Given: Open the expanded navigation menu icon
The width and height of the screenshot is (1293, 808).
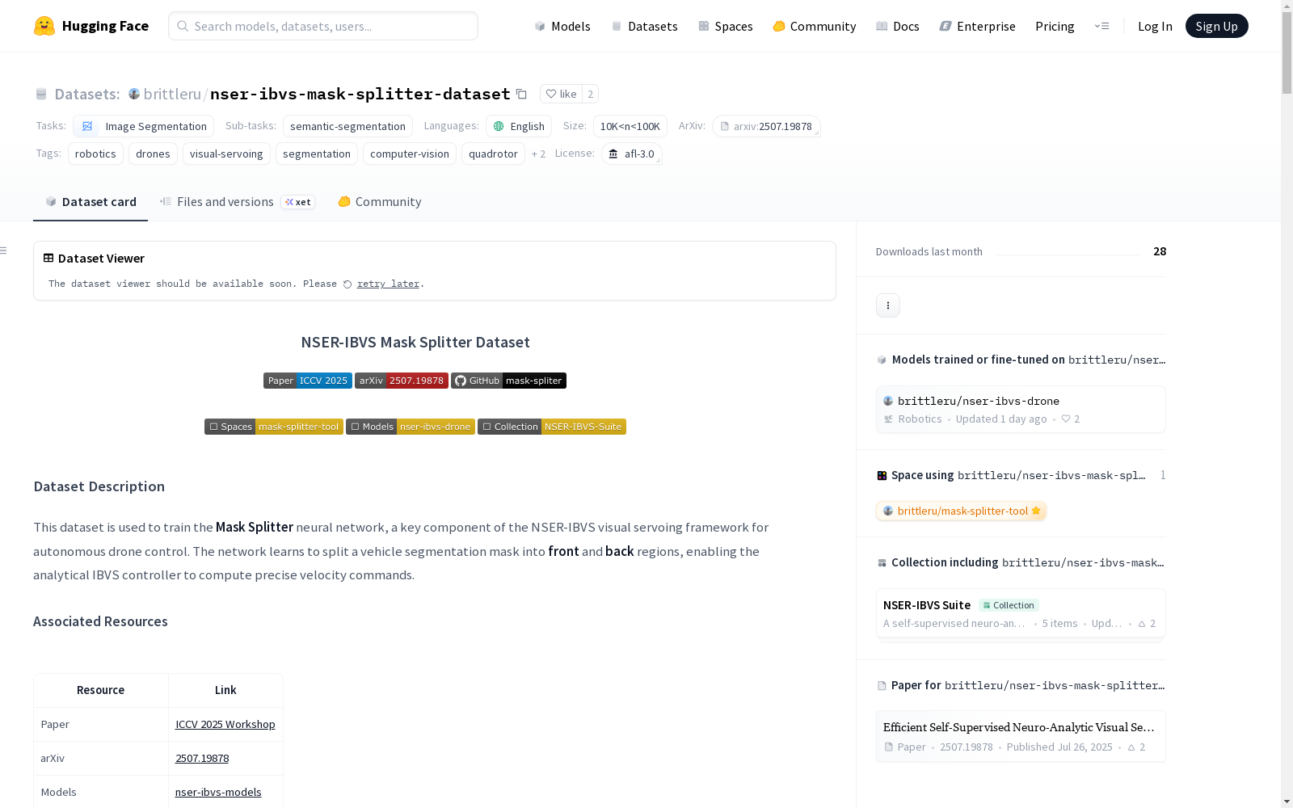Looking at the screenshot, I should coord(1101,26).
